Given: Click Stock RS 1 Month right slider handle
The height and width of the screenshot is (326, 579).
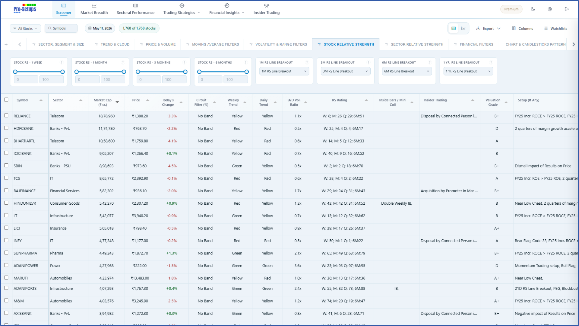Looking at the screenshot, I should click(x=124, y=72).
